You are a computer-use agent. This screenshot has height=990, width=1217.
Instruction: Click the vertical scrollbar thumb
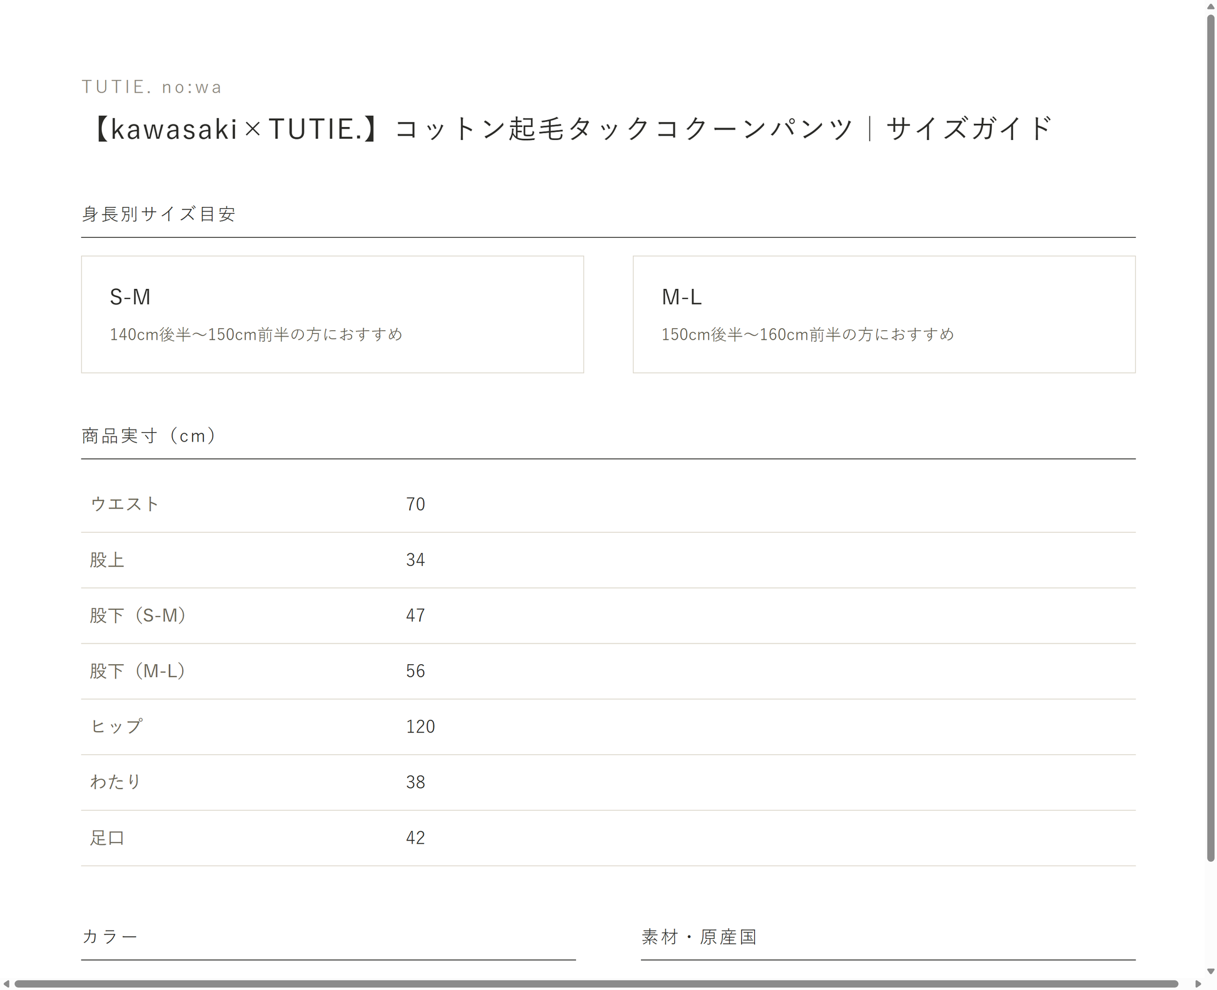[1211, 438]
